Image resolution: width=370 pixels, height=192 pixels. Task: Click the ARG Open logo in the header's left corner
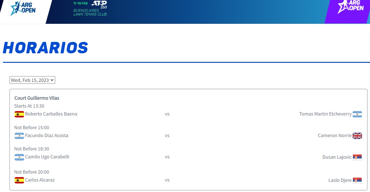pos(23,8)
